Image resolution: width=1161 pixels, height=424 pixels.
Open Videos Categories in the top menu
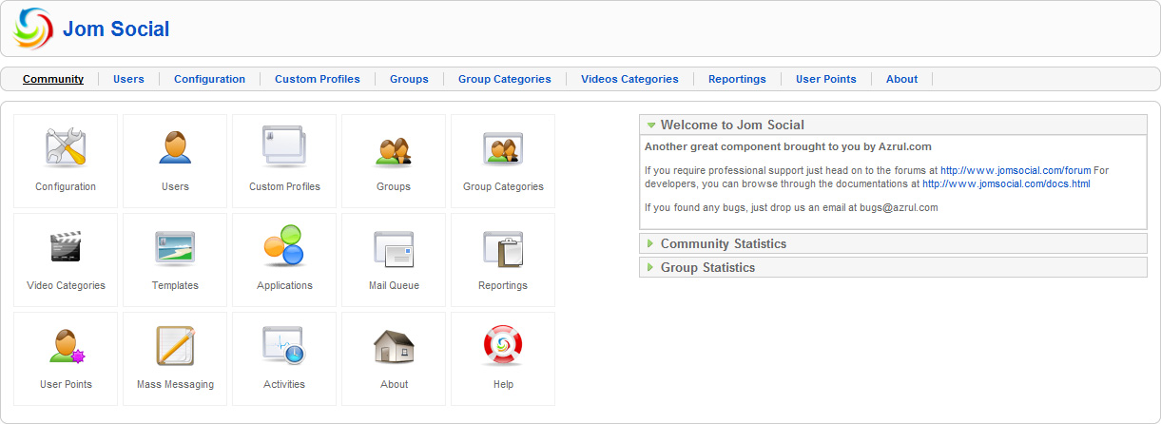pyautogui.click(x=629, y=79)
